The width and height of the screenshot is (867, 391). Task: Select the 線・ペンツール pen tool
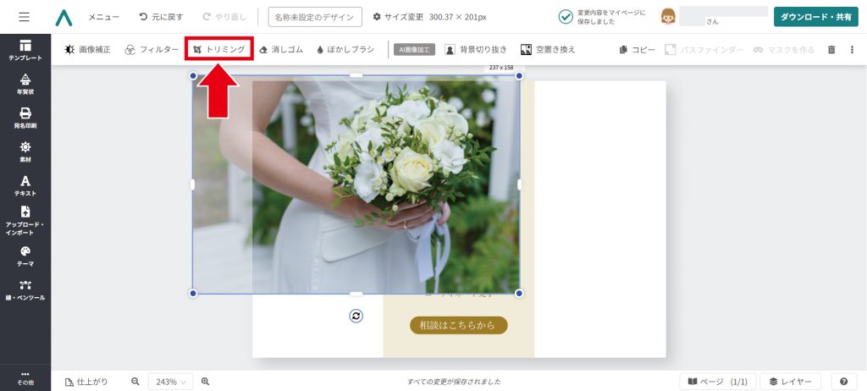(x=25, y=289)
